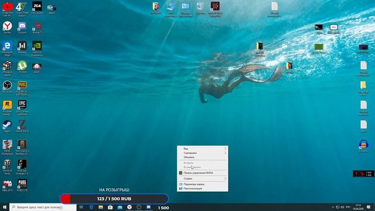Launch GeForce Experience from the desktop
Screen dimensions: 375x211
click(x=37, y=49)
